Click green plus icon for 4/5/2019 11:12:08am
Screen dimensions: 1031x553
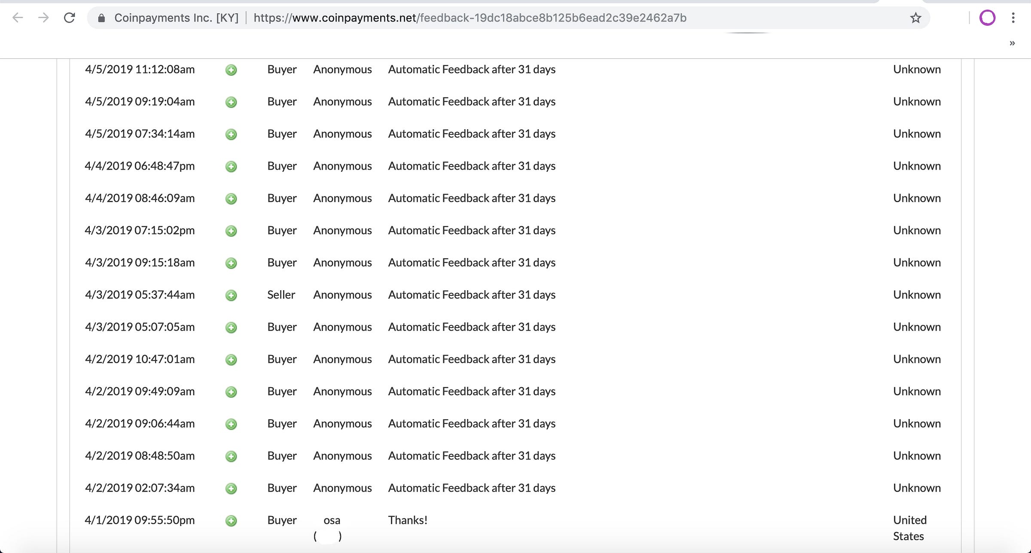[231, 70]
